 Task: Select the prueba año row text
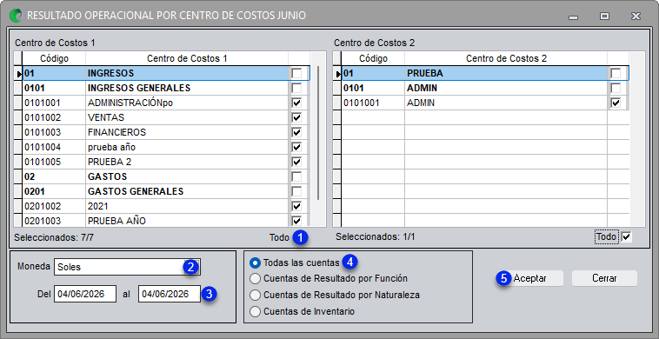pyautogui.click(x=111, y=147)
